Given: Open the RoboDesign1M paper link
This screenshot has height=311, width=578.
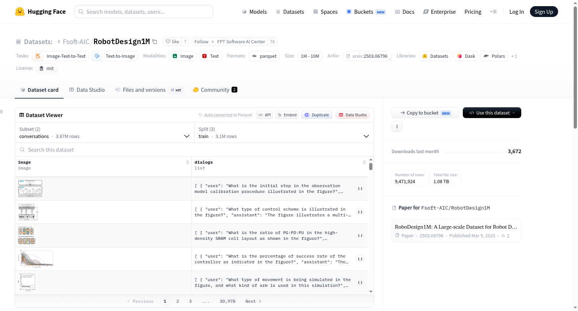Looking at the screenshot, I should coord(456,231).
